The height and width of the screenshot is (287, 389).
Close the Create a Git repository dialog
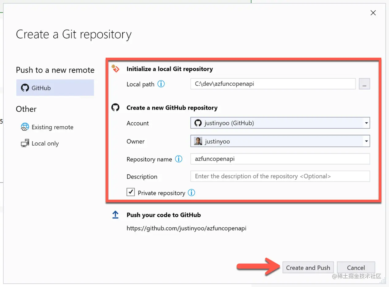click(x=373, y=13)
